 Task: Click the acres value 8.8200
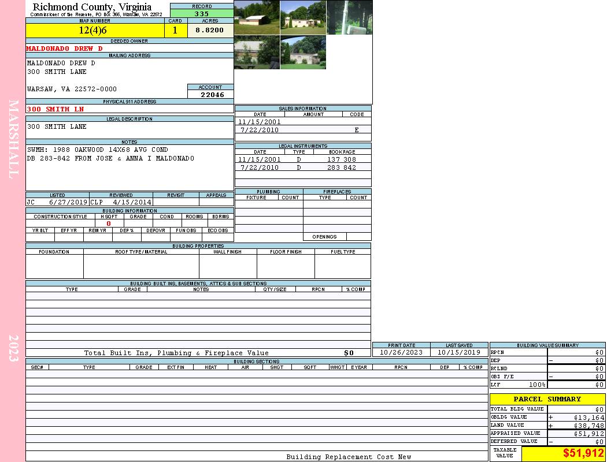click(210, 31)
